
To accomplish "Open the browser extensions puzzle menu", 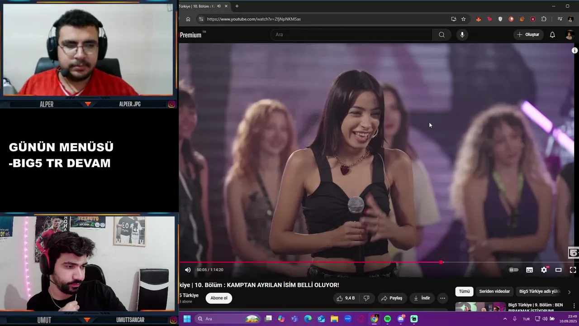I will point(544,19).
